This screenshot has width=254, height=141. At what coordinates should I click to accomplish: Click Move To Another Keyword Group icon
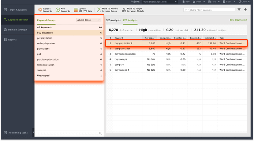99,10
